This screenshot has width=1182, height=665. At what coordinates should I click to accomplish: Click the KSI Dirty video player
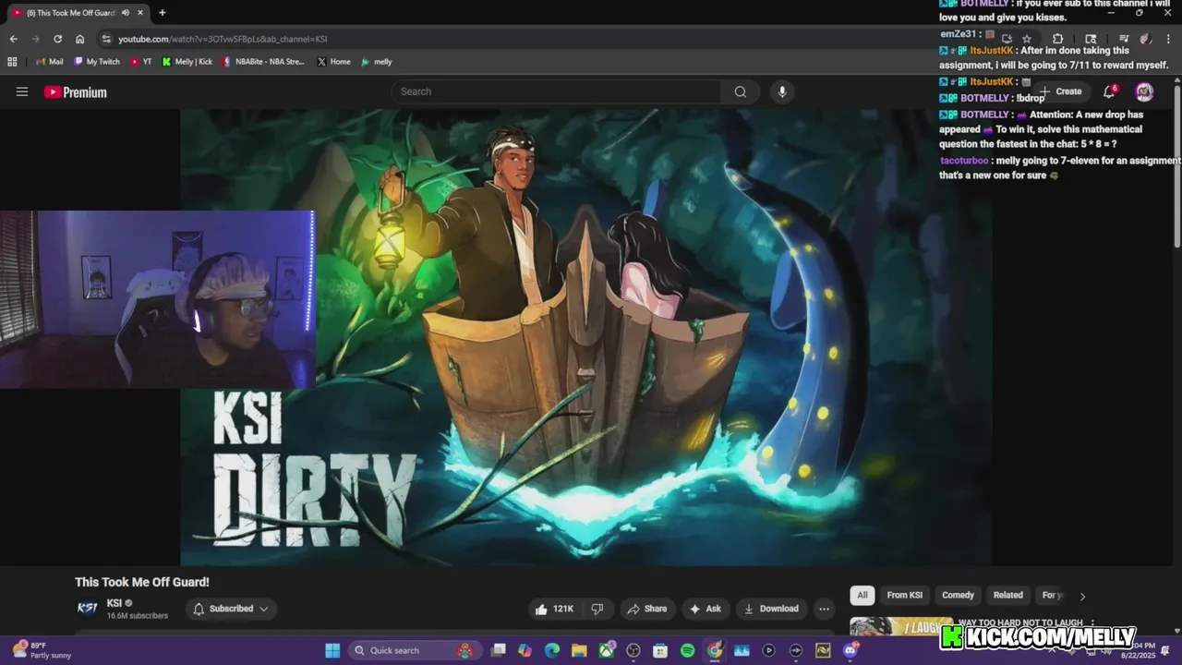pos(586,337)
